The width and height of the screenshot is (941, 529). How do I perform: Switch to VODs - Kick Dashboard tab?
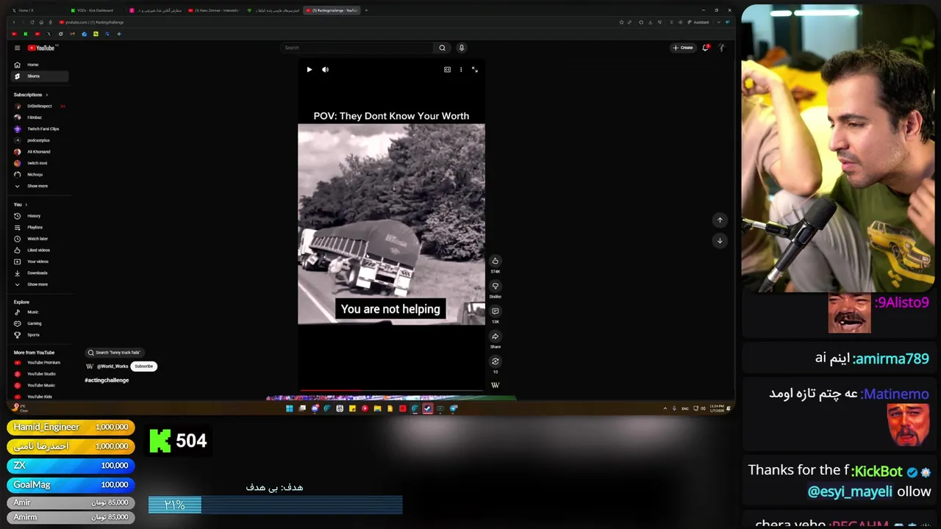96,10
